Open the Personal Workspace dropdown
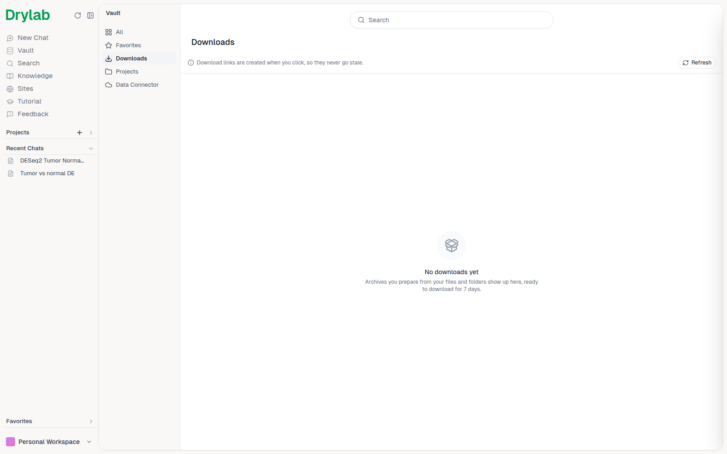Screen dimensions: 727x454 point(49,442)
